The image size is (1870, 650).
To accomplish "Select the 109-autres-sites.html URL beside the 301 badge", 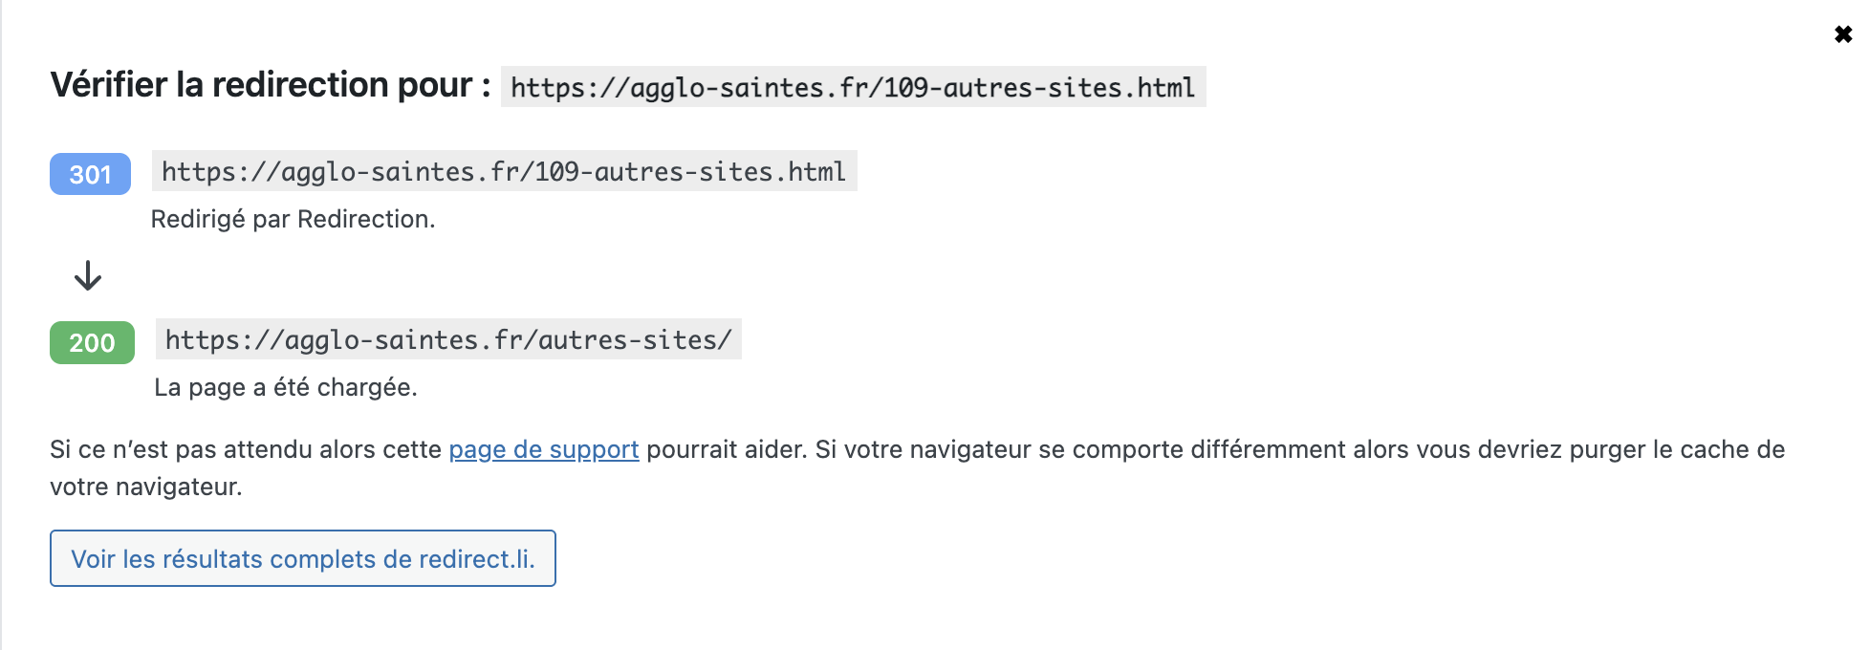I will tap(503, 171).
